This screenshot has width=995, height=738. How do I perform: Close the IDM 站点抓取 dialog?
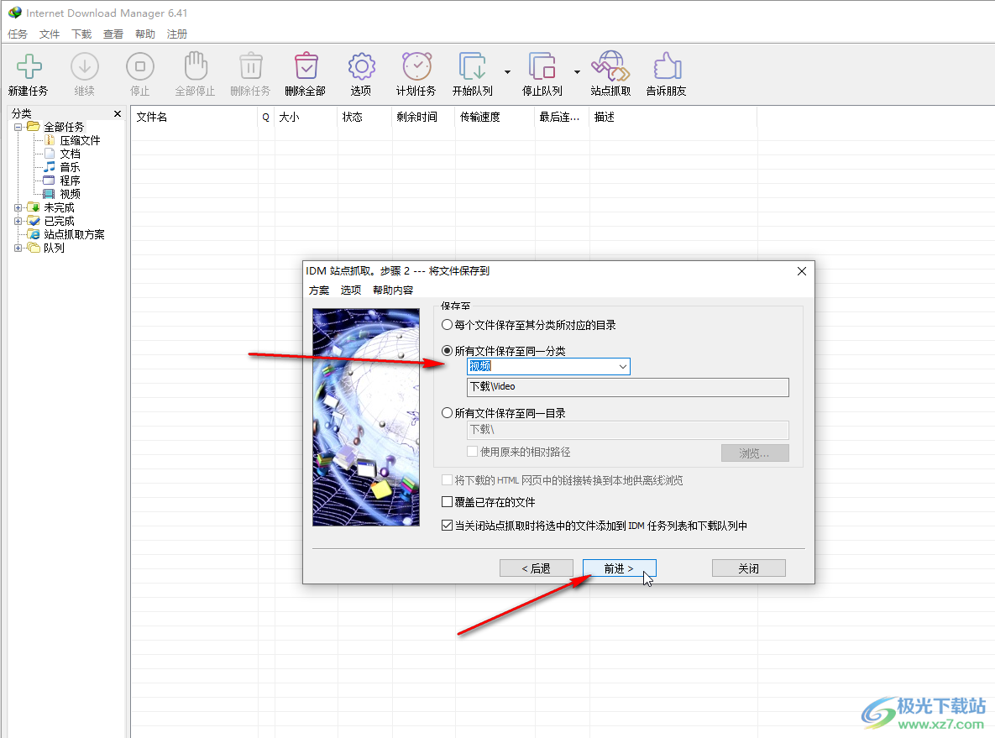click(801, 271)
